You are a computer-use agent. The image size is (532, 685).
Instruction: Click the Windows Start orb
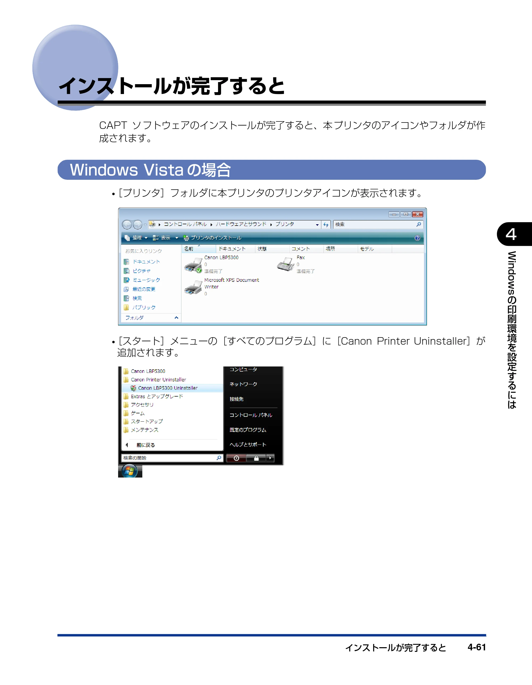130,471
